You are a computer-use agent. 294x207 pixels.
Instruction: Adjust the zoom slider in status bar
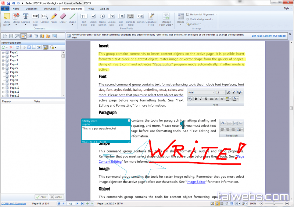(274, 203)
